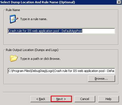Click 'Type in a rule name.' text

[34, 19]
